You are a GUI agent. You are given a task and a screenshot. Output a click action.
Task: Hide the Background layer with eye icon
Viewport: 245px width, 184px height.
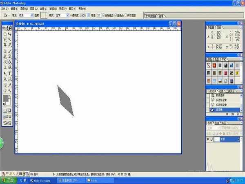209,139
